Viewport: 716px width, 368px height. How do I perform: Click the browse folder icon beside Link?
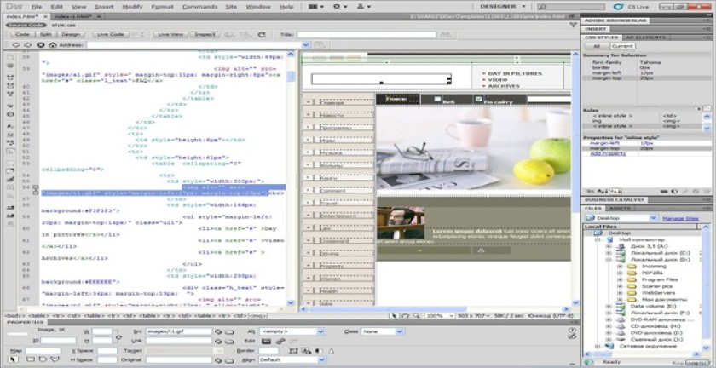pyautogui.click(x=229, y=341)
